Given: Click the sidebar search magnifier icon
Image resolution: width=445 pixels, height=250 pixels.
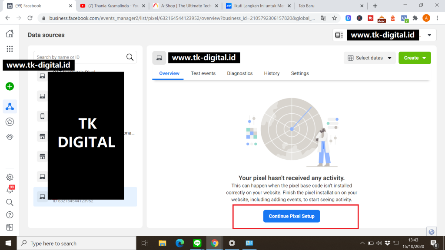Looking at the screenshot, I should (10, 202).
